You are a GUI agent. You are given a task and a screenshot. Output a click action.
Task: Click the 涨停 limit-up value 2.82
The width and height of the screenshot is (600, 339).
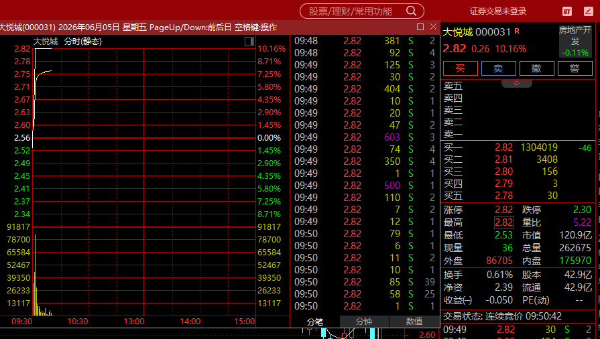point(503,210)
